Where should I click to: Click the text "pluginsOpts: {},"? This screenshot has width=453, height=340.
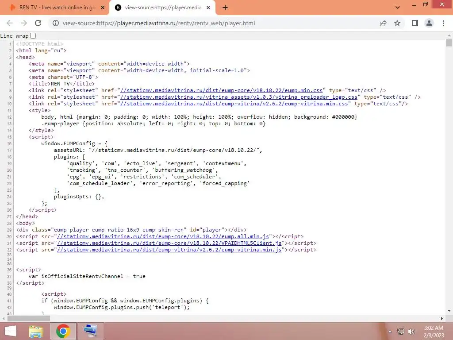[x=79, y=197]
